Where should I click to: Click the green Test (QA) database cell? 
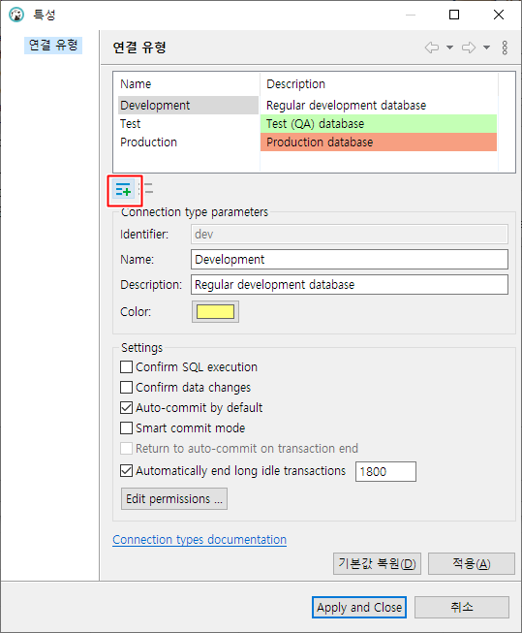pyautogui.click(x=379, y=123)
